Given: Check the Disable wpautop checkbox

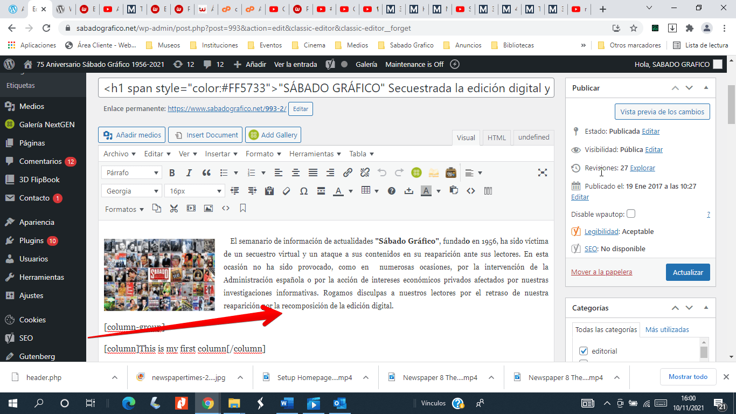Looking at the screenshot, I should (631, 214).
